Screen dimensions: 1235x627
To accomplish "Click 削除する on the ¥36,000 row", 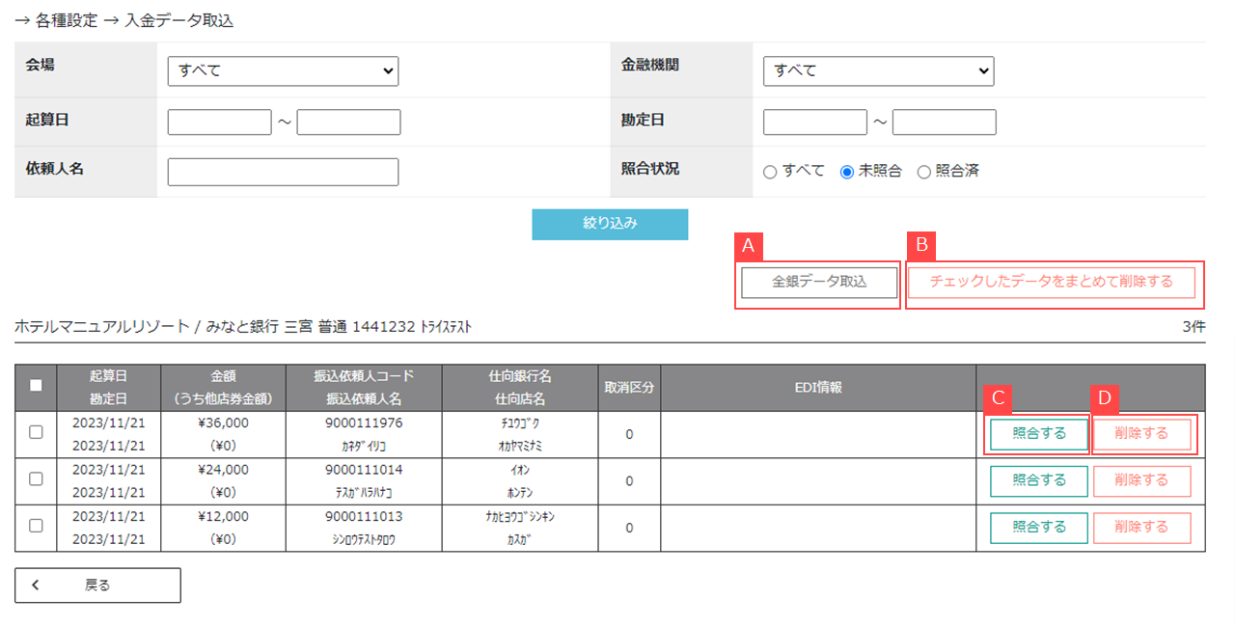I will click(x=1142, y=432).
